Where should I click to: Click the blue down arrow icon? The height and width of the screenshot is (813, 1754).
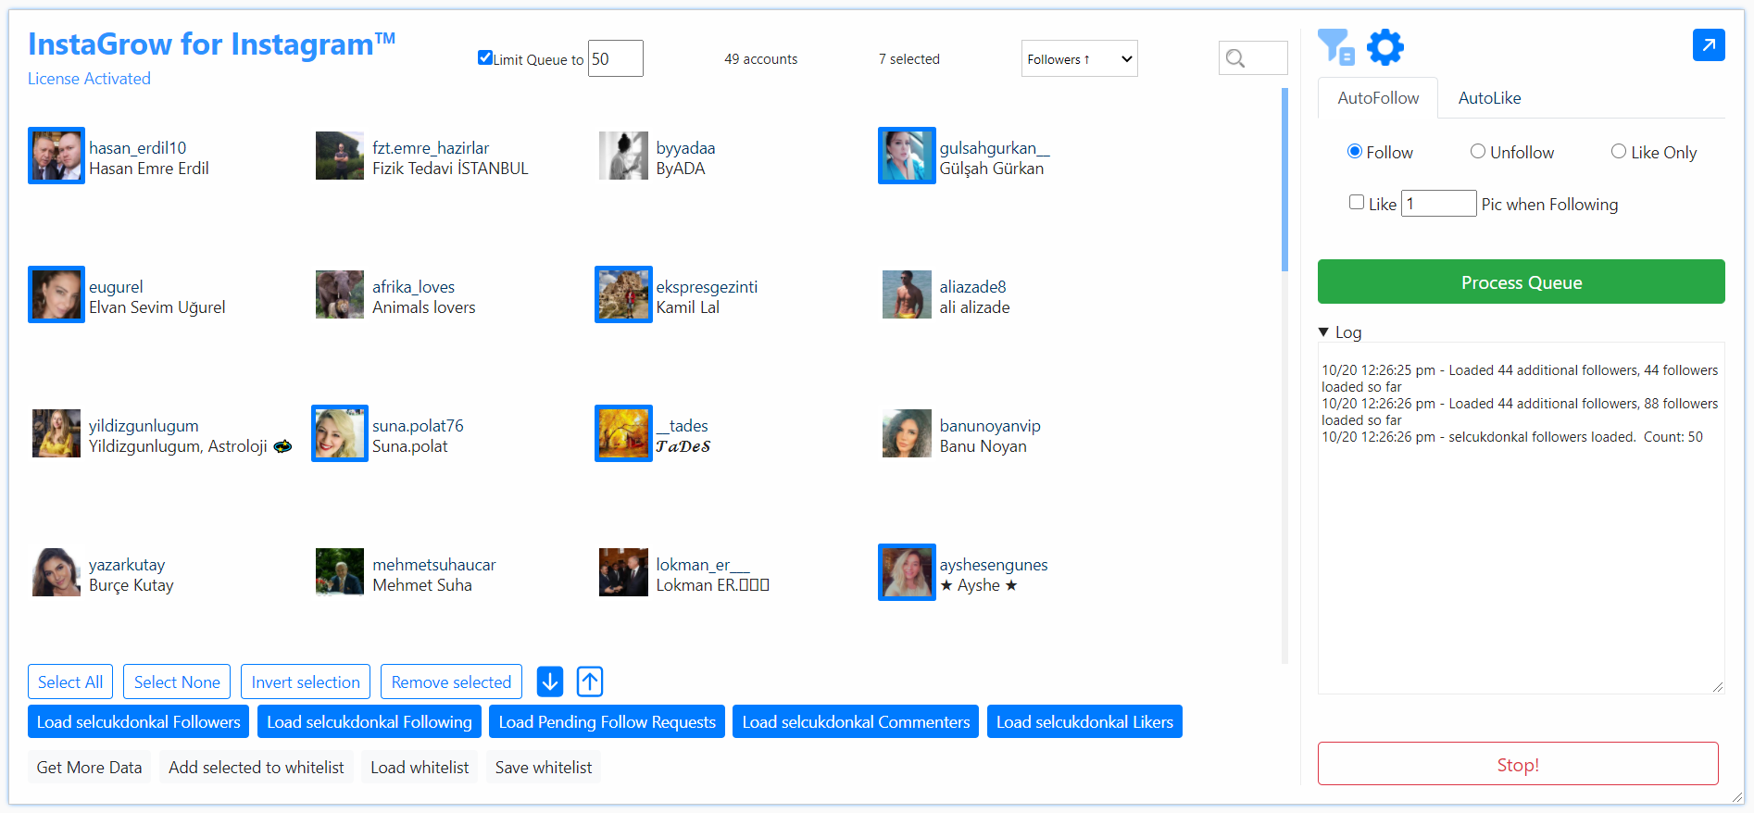[x=550, y=682]
